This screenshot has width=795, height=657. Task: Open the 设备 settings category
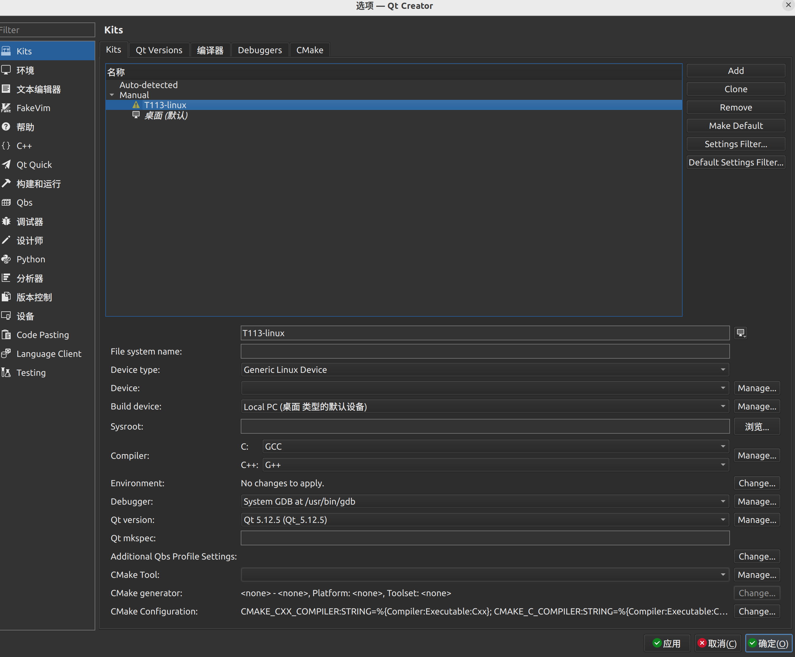47,316
